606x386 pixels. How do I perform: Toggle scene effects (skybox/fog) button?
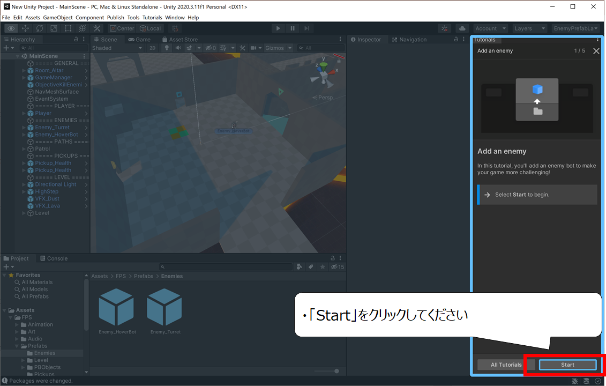click(x=189, y=48)
